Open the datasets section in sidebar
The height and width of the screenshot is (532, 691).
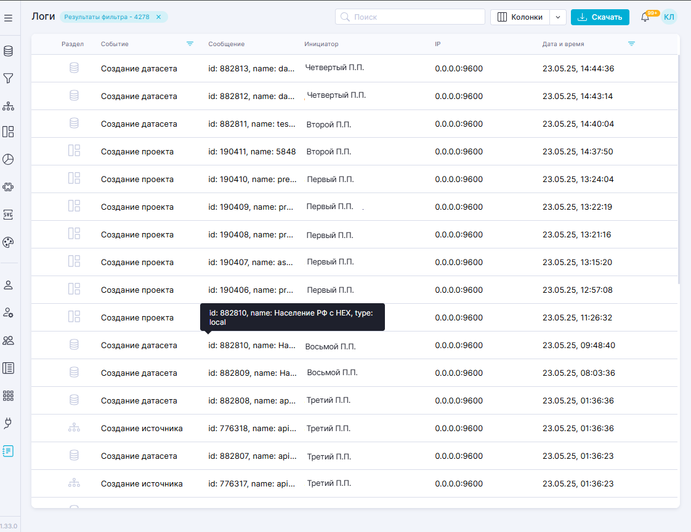pyautogui.click(x=8, y=51)
